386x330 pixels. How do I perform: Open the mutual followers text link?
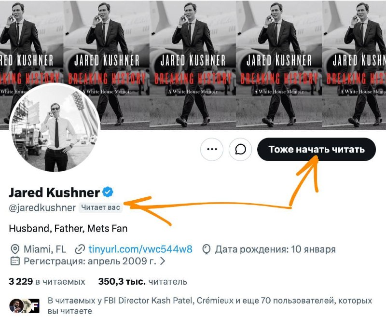point(210,306)
